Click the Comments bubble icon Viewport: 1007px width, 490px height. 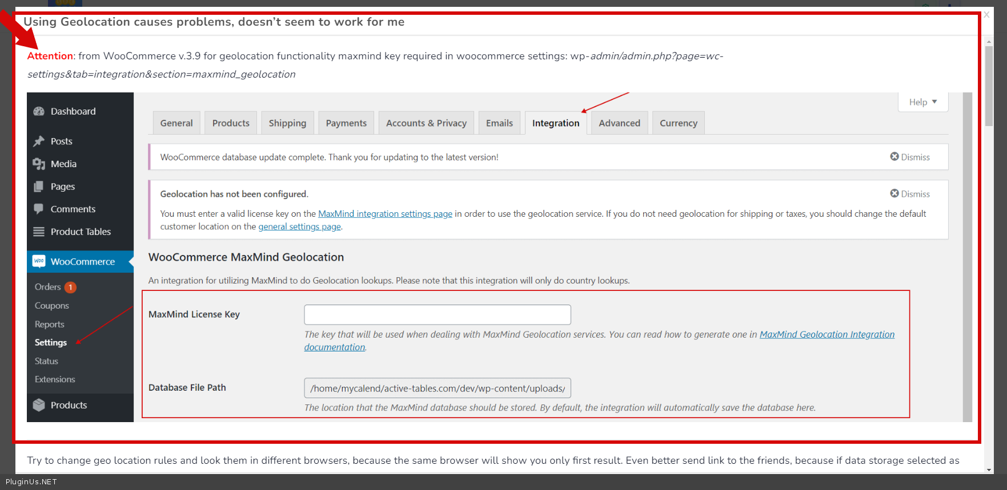pos(39,209)
